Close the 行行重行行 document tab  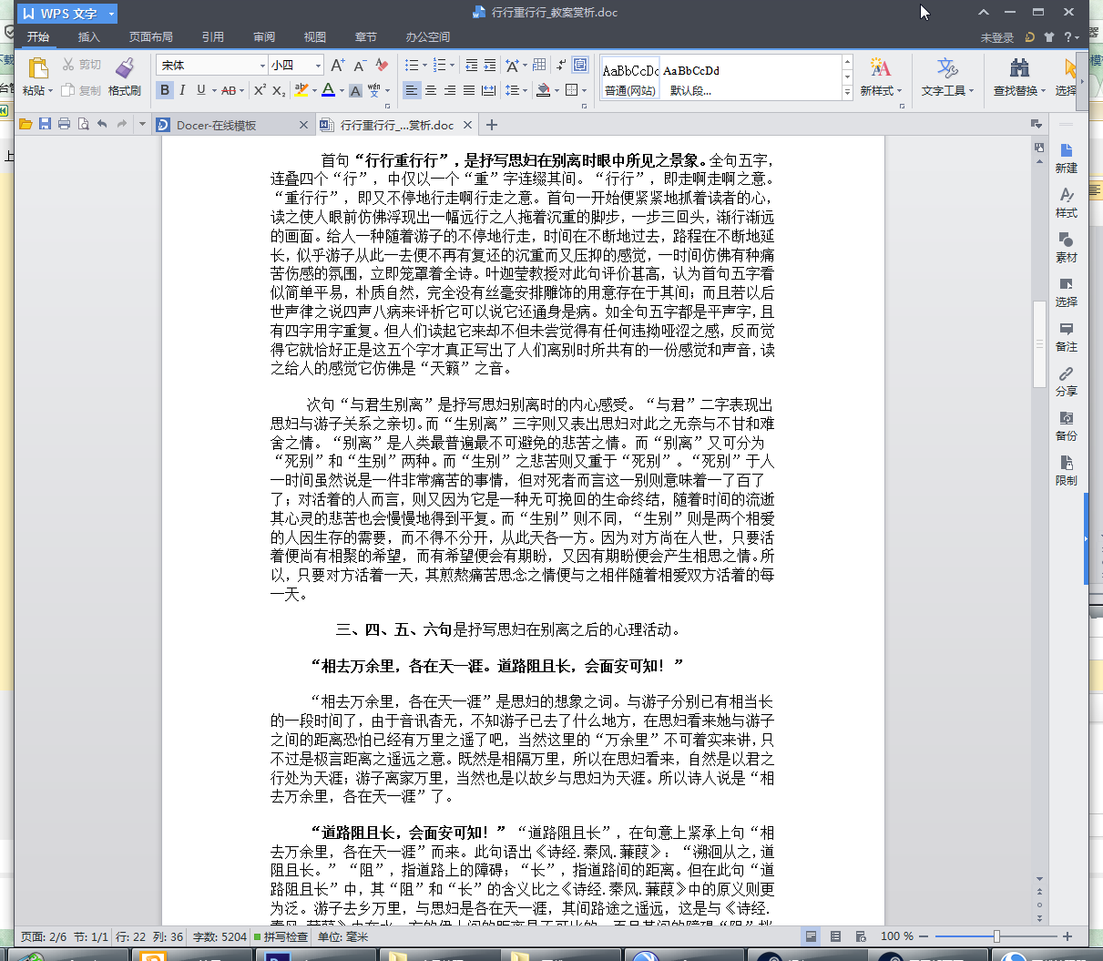467,125
